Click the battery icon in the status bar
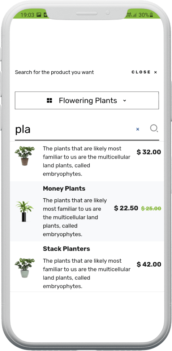Screen dimensions: 172x351 [151, 15]
